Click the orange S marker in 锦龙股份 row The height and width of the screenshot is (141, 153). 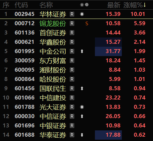tap(87, 24)
